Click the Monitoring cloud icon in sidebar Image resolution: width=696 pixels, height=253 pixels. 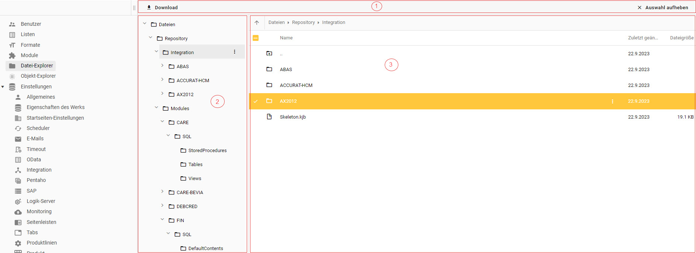tap(18, 212)
